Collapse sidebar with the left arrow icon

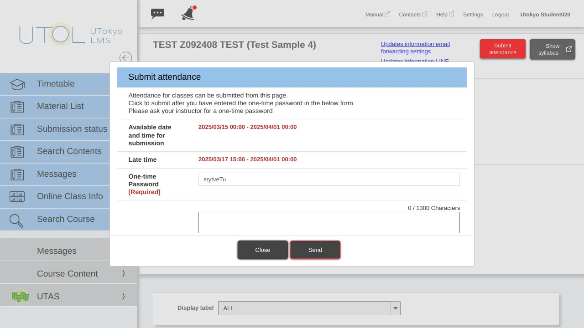tap(125, 57)
